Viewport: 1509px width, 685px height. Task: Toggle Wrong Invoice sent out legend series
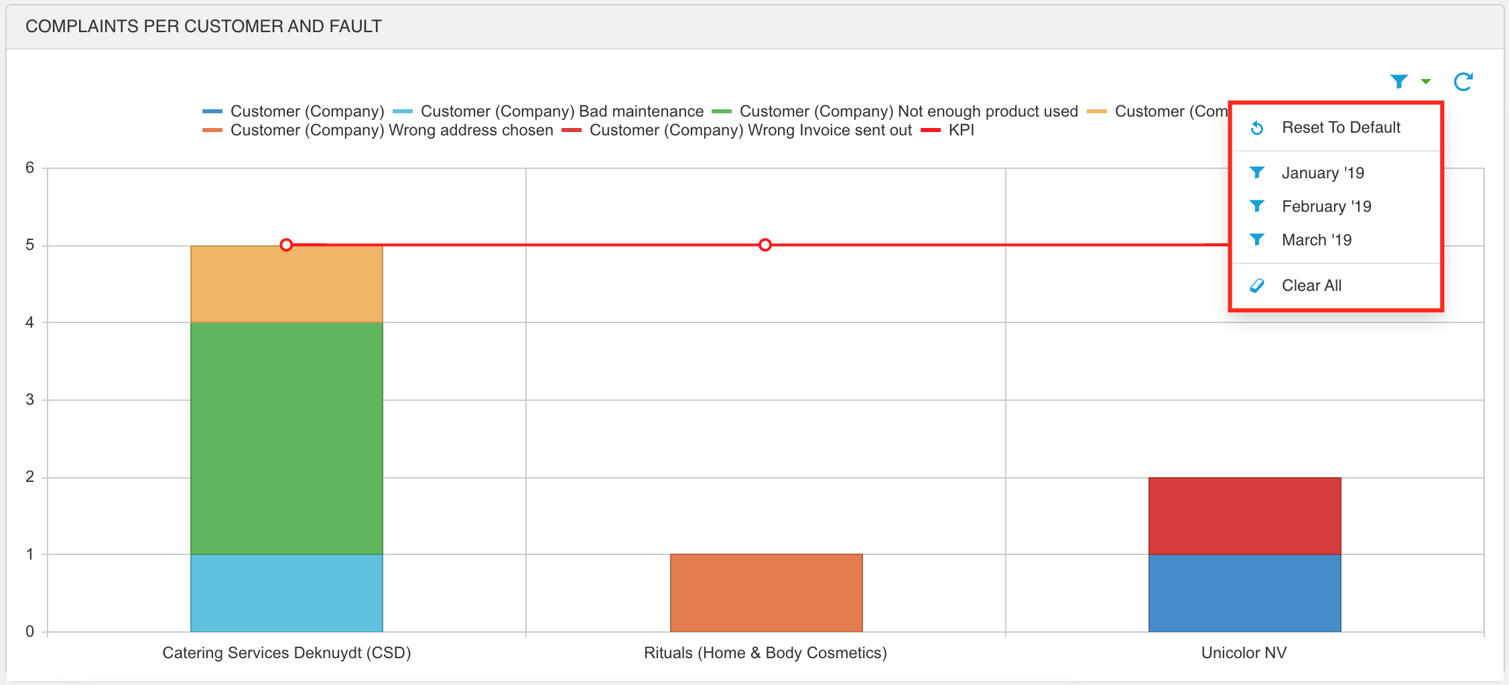pyautogui.click(x=737, y=130)
